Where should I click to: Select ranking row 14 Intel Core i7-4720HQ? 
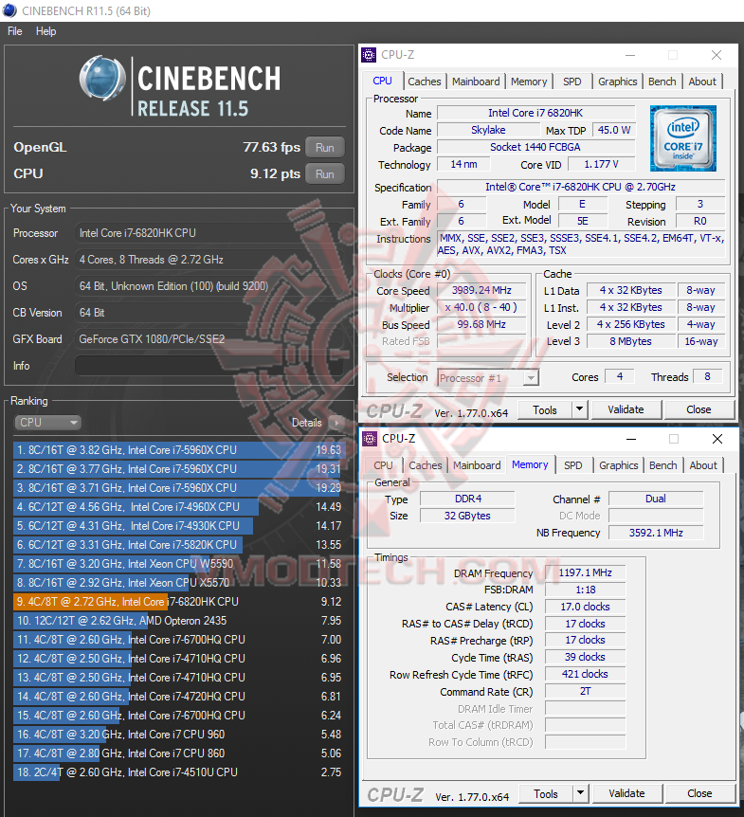(x=179, y=697)
